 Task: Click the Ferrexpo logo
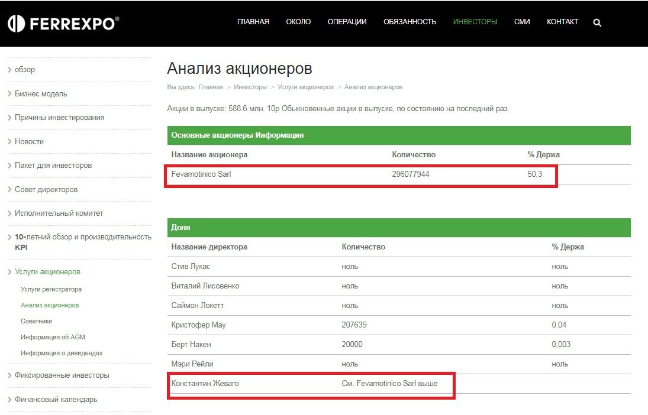pos(63,23)
